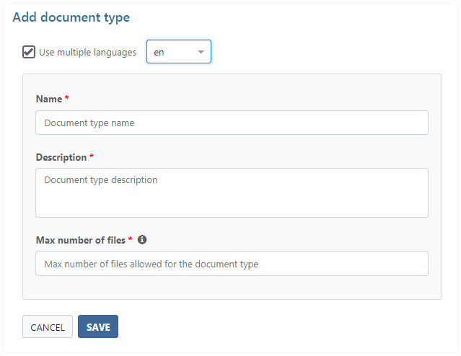This screenshot has height=356, width=461.
Task: Uncheck the Use multiple languages checkbox
Action: click(x=29, y=52)
